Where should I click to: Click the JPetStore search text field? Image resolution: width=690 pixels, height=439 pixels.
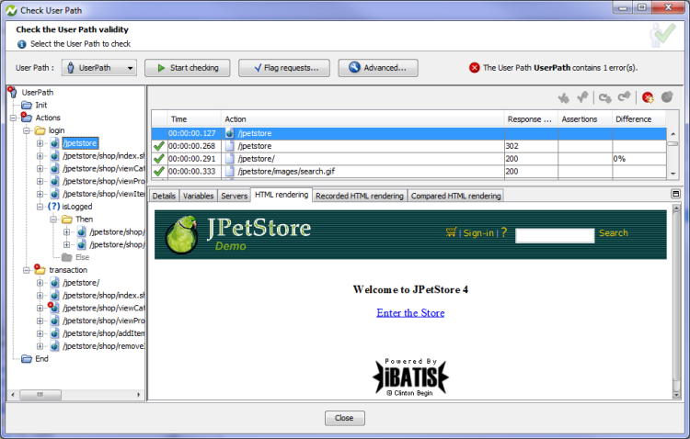tap(554, 235)
